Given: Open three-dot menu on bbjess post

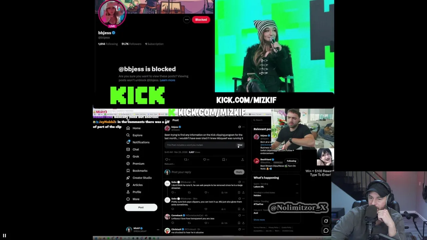Looking at the screenshot, I should pyautogui.click(x=244, y=127).
